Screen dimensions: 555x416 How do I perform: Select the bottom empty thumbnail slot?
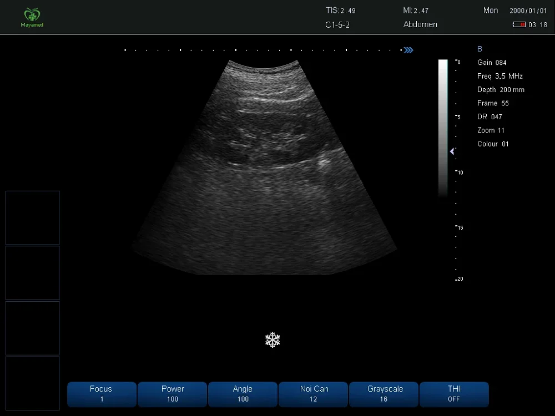[x=32, y=383]
